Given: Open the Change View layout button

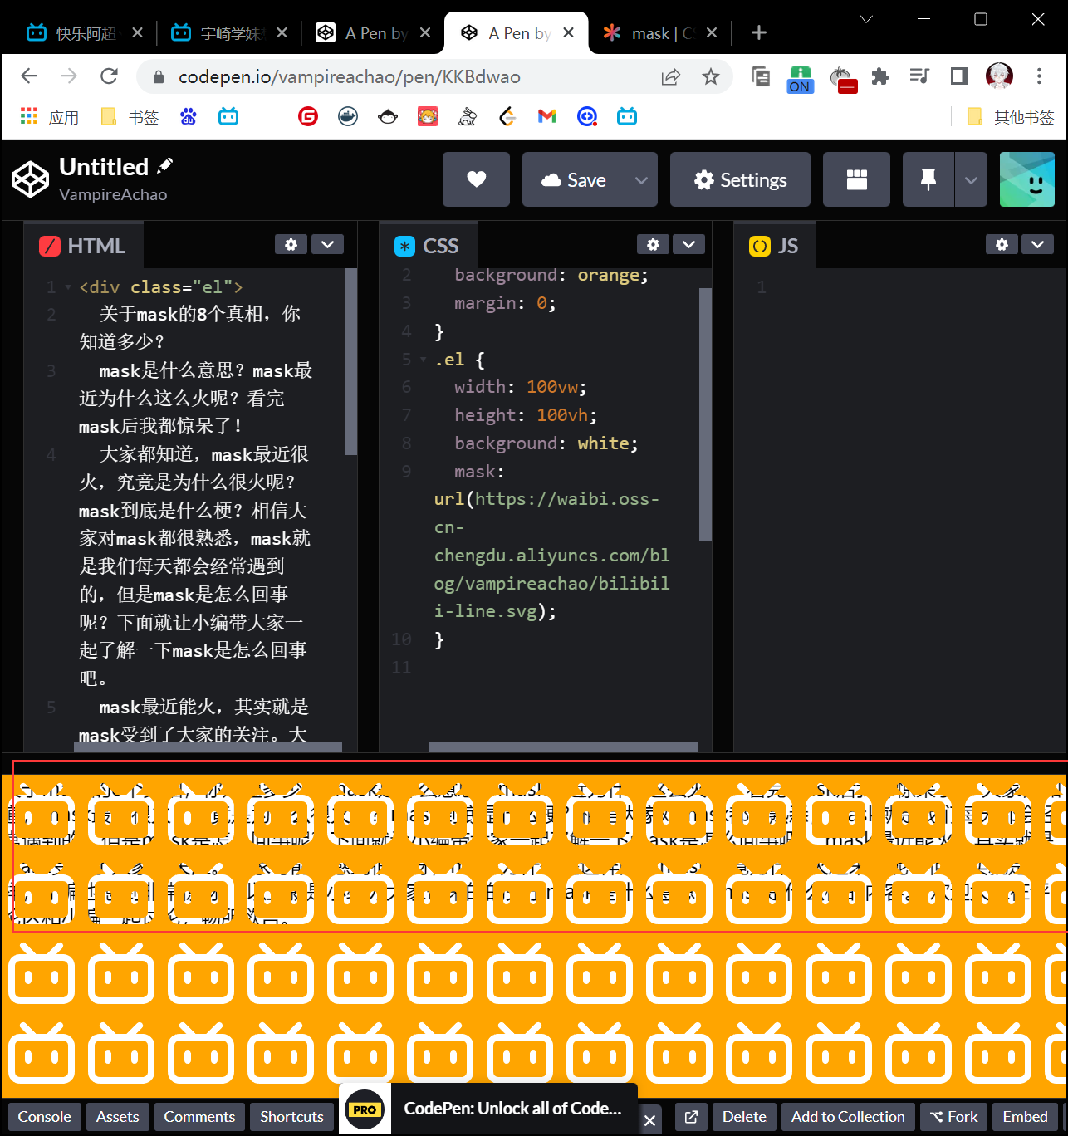Looking at the screenshot, I should (856, 179).
